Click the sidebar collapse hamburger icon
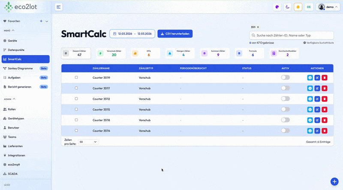This screenshot has height=190, width=343. [x=58, y=7]
